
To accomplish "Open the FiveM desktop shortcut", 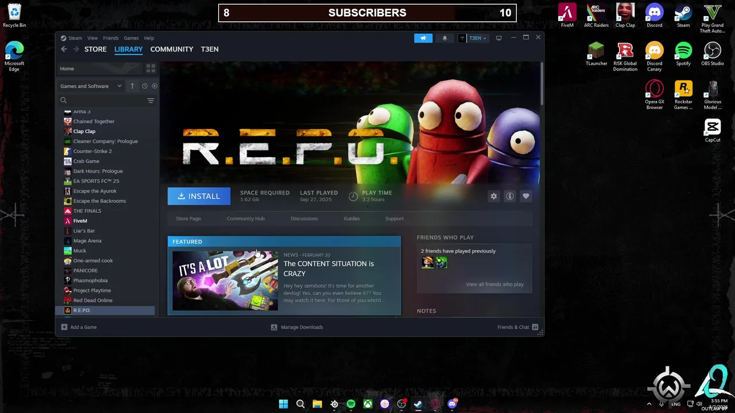I will [567, 15].
